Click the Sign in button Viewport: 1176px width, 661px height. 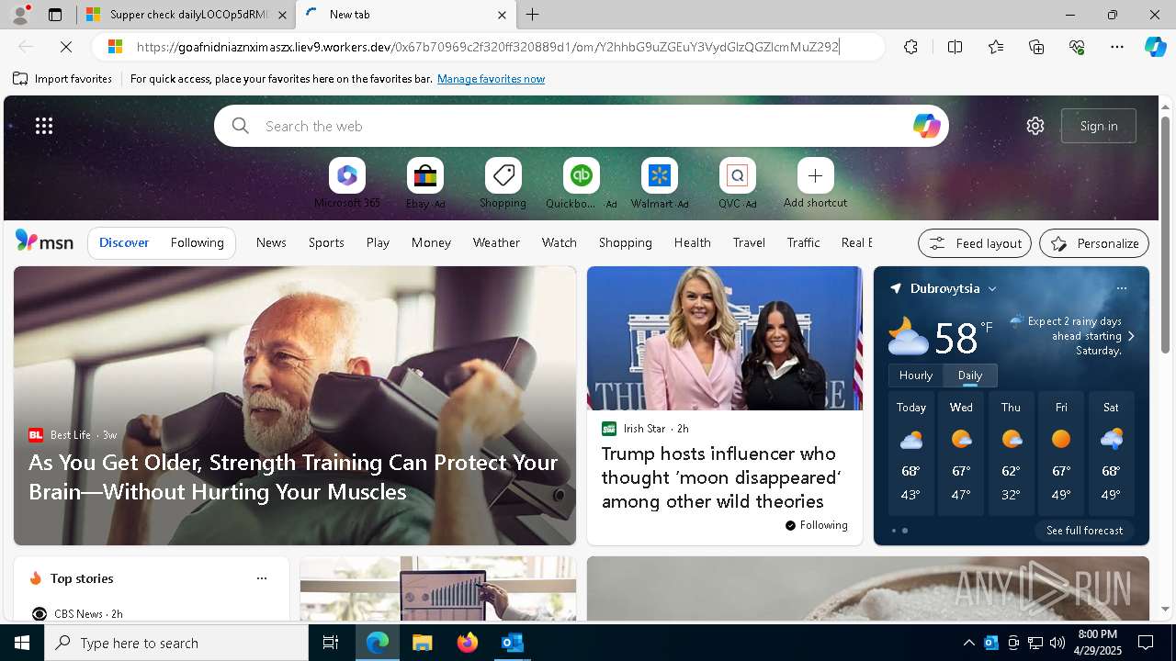pos(1099,126)
